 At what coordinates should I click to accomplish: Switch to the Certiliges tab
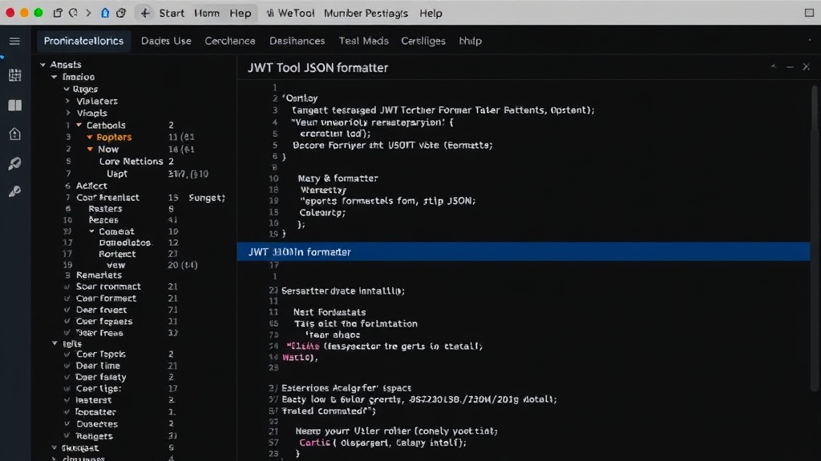(423, 41)
